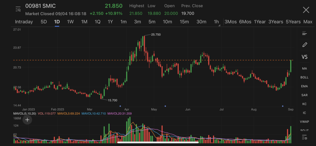
Task: Toggle the MA indicator
Action: tap(304, 69)
